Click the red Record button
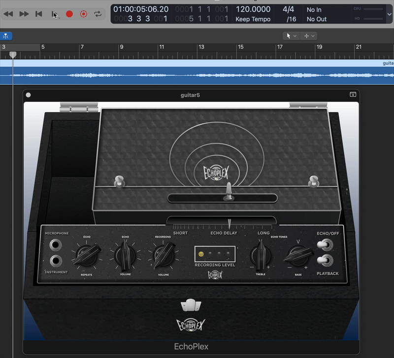394x358 pixels. (x=69, y=14)
